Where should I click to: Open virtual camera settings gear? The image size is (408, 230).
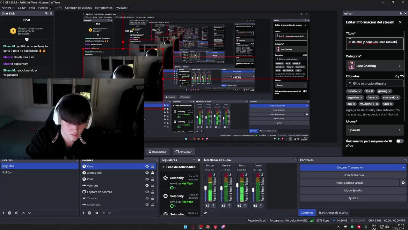pos(403,183)
